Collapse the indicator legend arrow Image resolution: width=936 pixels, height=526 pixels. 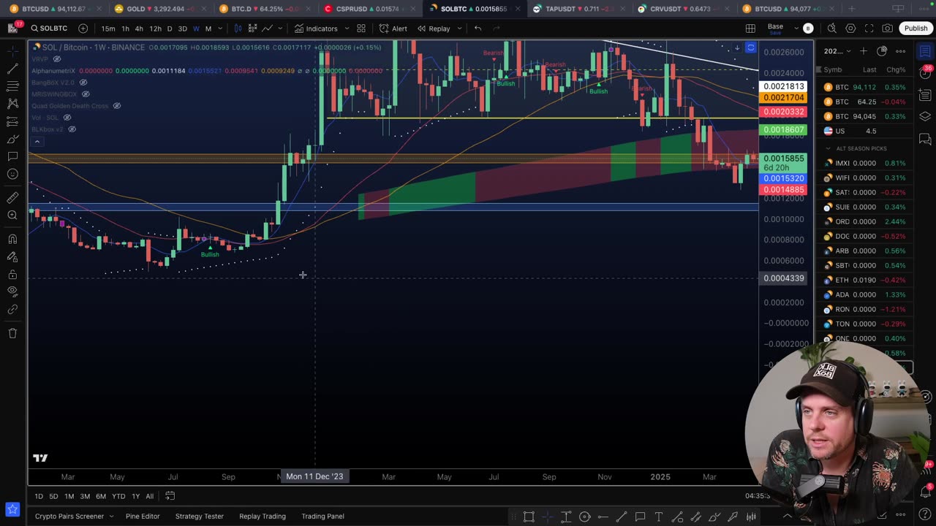click(x=37, y=142)
